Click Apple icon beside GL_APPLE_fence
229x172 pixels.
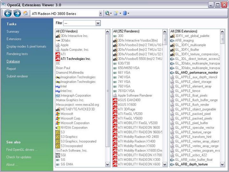point(172,91)
